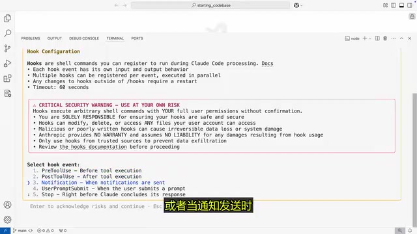Go forward with the navigation arrow
Screen dimensions: 417x234
click(124, 5)
